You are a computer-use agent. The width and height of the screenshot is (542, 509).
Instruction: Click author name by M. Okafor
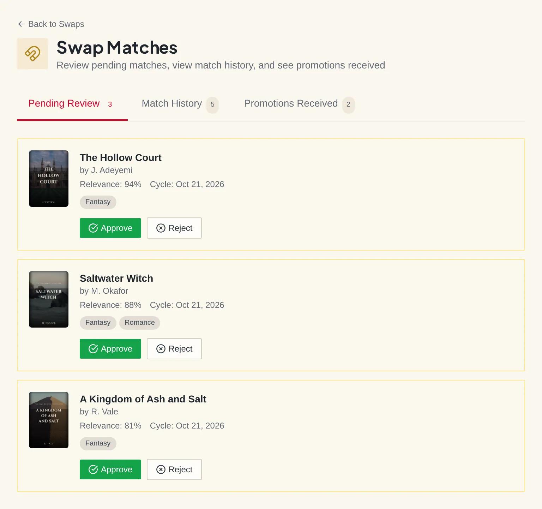[x=104, y=291]
